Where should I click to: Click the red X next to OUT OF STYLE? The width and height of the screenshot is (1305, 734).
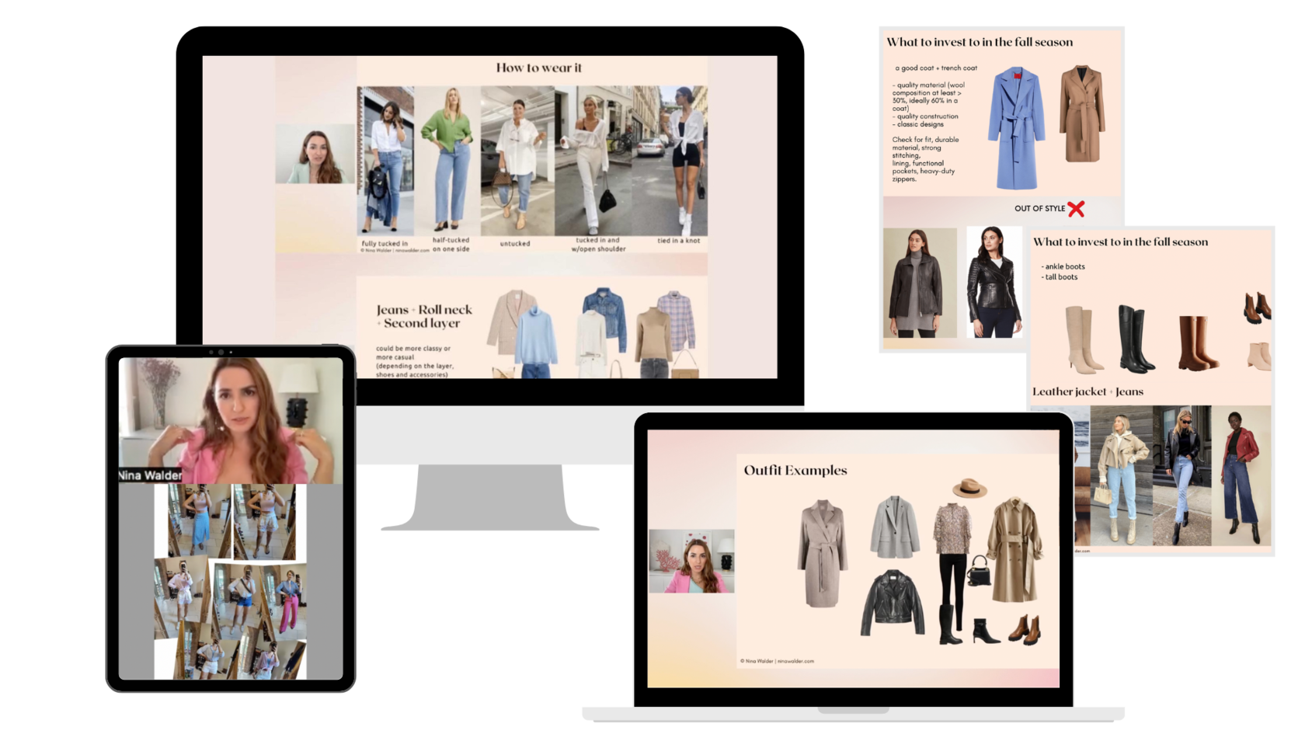[x=1076, y=208]
